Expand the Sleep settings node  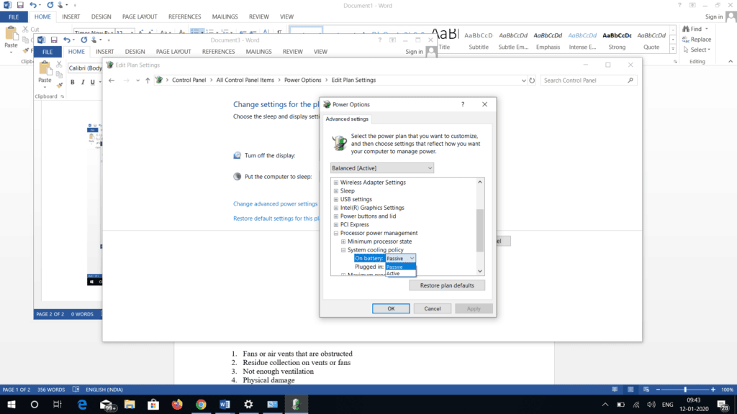tap(336, 191)
